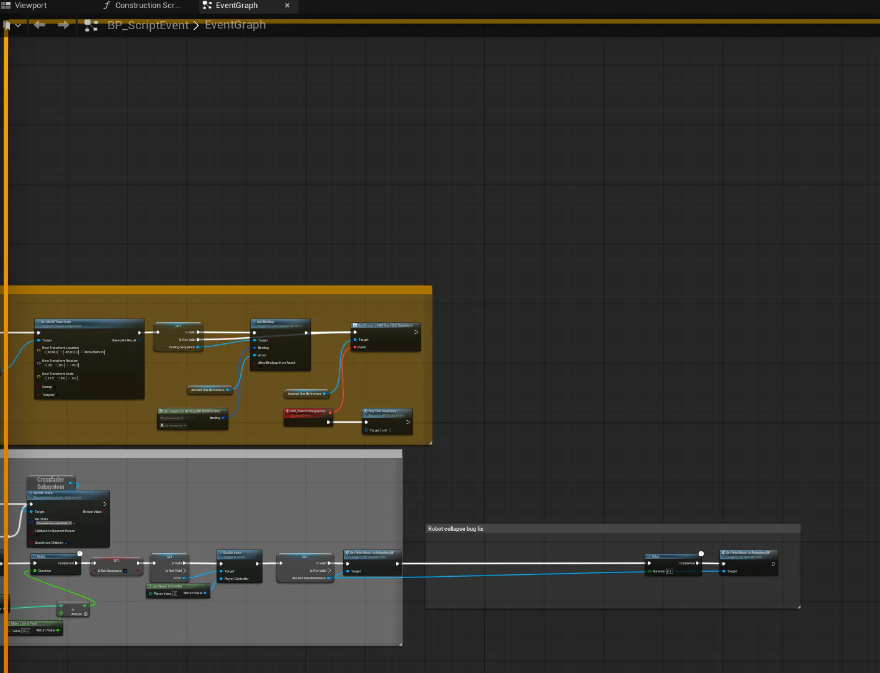Click the blueprint graph icon beside BP_ScriptEvent
Viewport: 880px width, 673px height.
[91, 25]
